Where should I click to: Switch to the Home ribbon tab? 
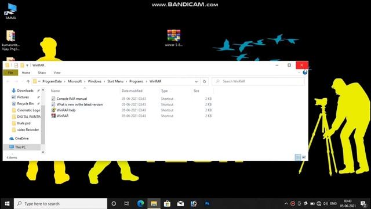click(26, 73)
